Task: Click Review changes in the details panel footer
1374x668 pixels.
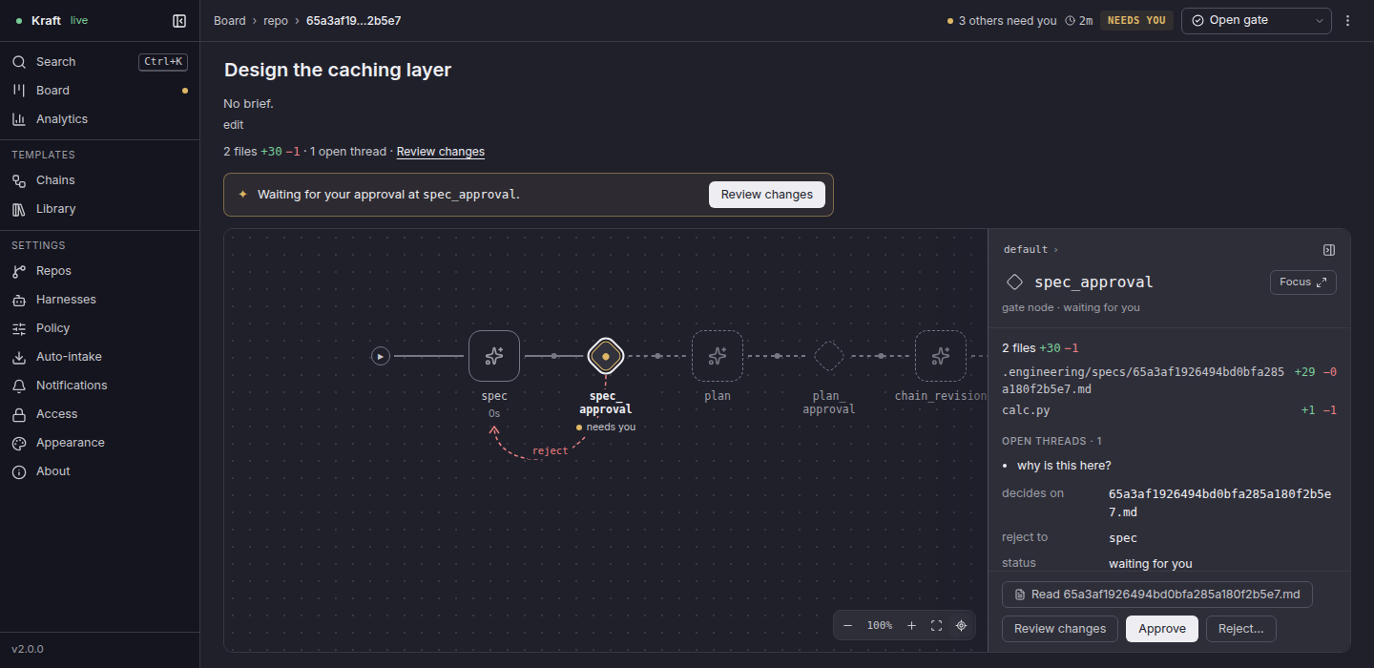Action: [x=1060, y=629]
